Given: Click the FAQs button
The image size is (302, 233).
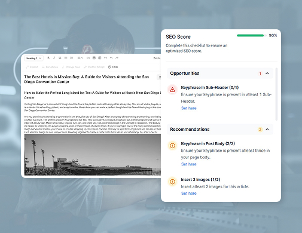Looking at the screenshot, I should click(113, 67).
